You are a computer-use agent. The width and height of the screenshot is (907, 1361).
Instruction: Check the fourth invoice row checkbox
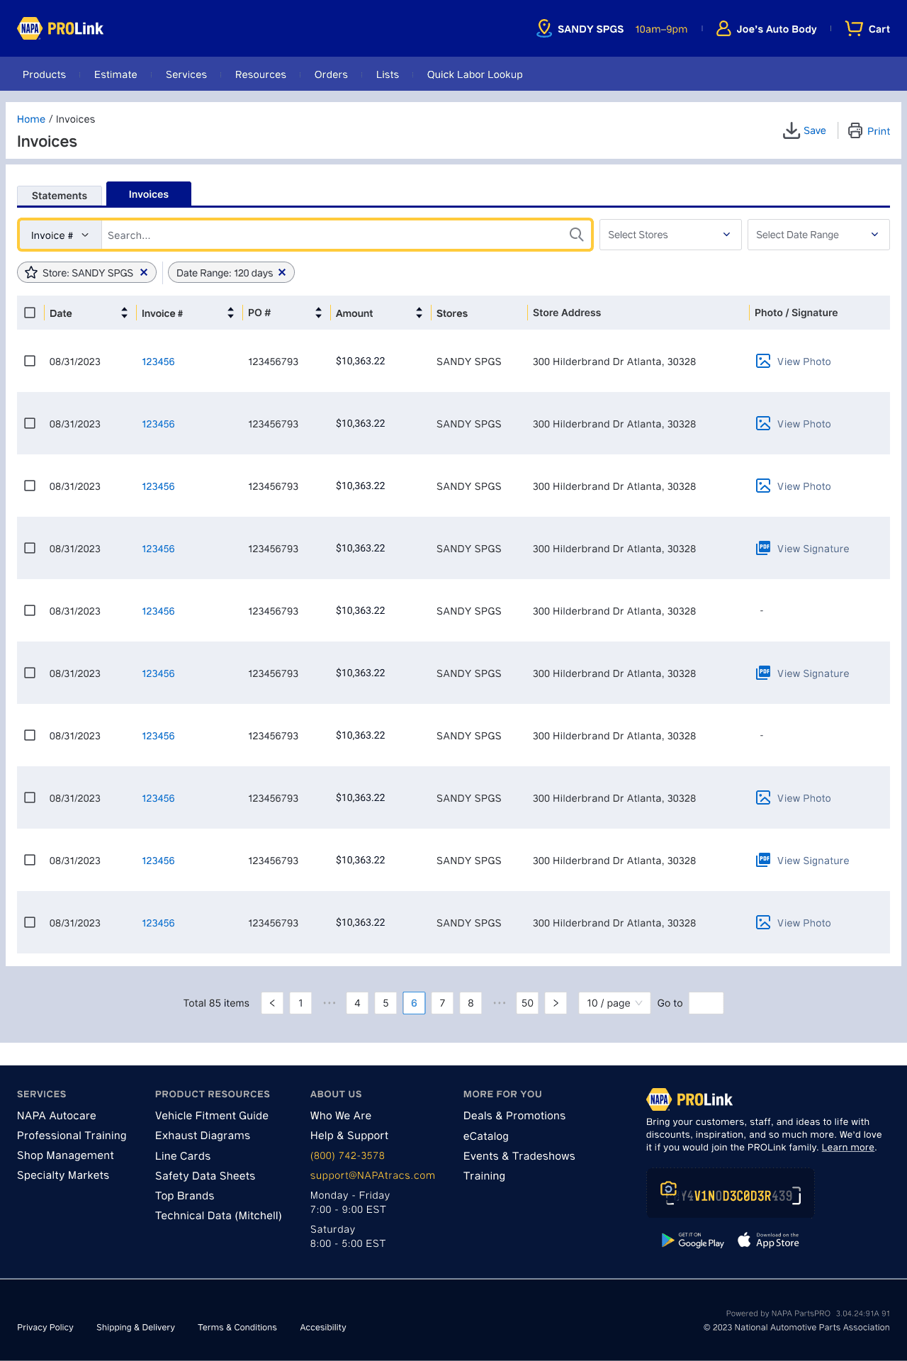pos(30,548)
